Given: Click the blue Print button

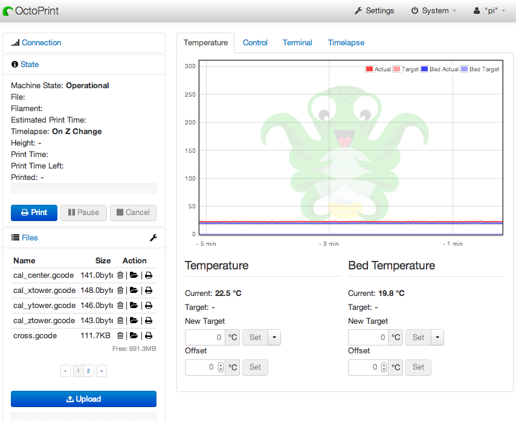Looking at the screenshot, I should coord(34,213).
